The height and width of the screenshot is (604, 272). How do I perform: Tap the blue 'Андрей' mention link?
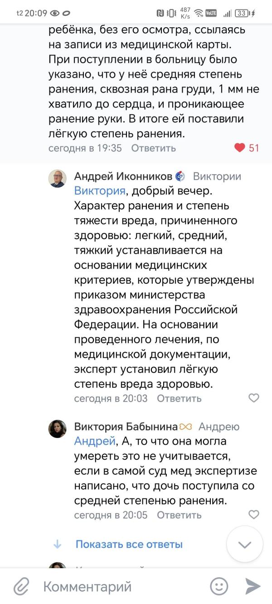(95, 441)
